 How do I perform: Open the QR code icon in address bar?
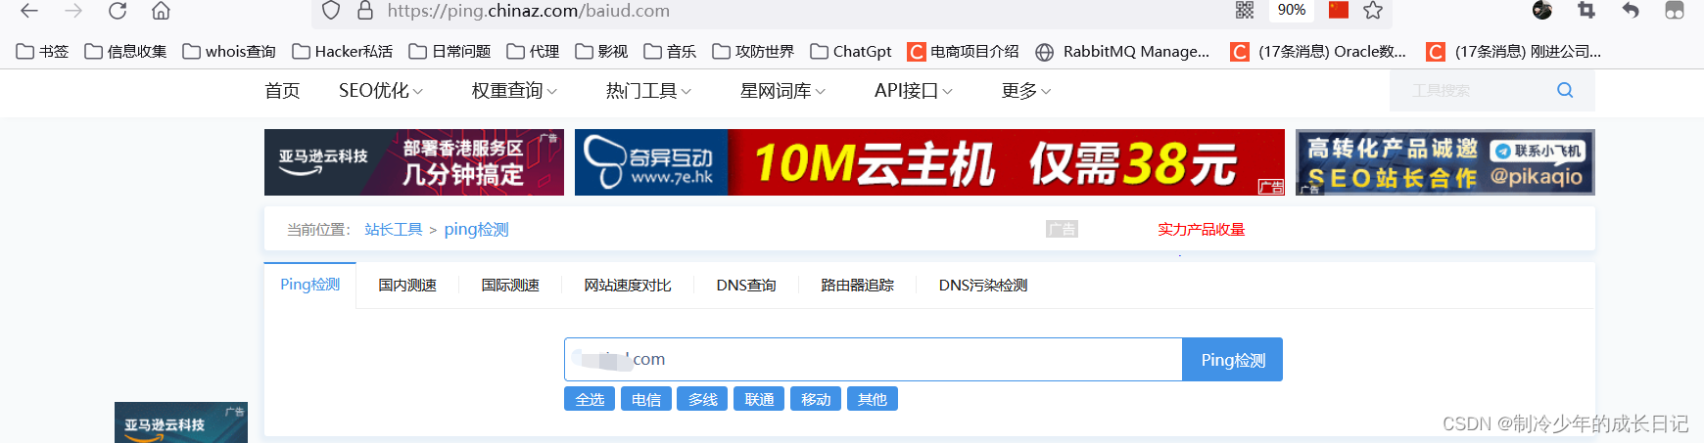pos(1245,10)
